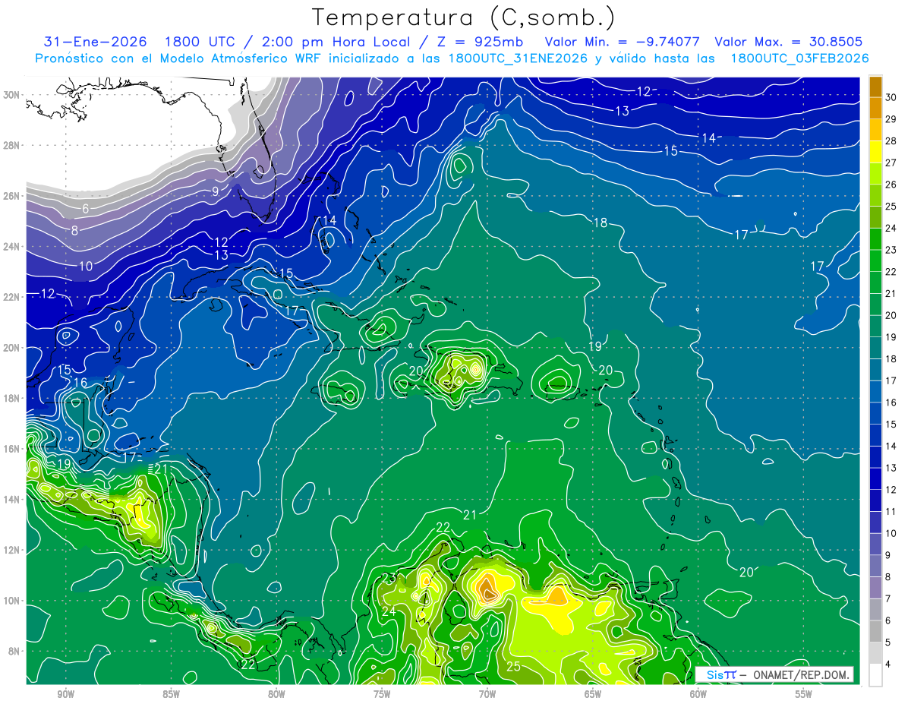Click the "12N" latitude label
Image resolution: width=911 pixels, height=704 pixels.
coord(11,550)
